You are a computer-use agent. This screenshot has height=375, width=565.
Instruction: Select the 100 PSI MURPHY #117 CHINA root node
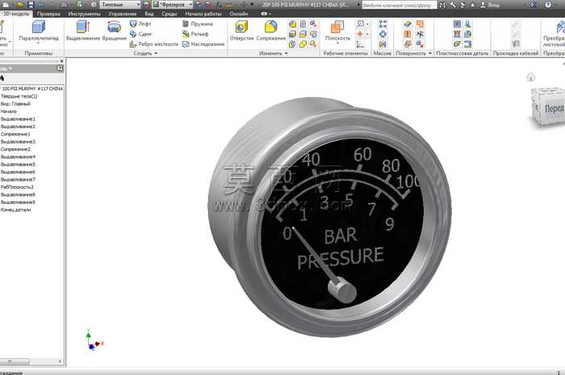click(x=32, y=89)
